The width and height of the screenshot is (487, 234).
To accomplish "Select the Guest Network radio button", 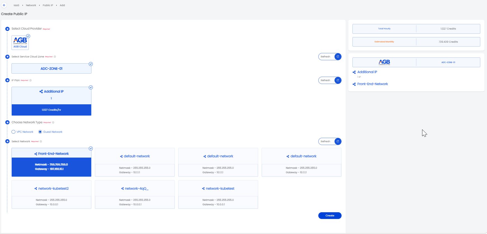I will (40, 132).
